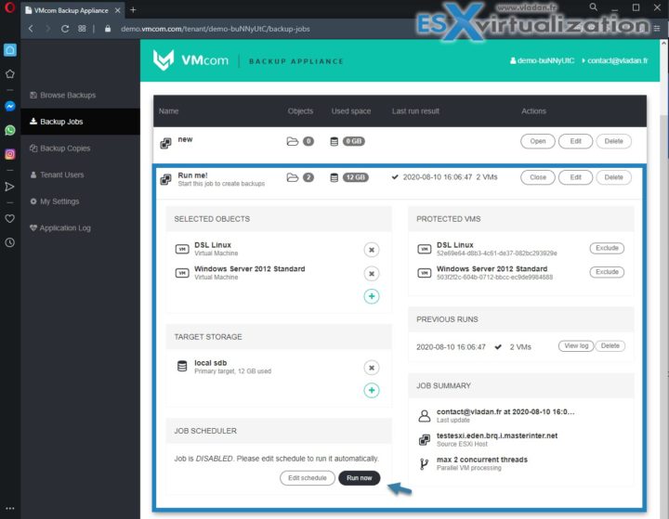Close the VMcom Backup Appliance tab
669x519 pixels.
[x=118, y=10]
